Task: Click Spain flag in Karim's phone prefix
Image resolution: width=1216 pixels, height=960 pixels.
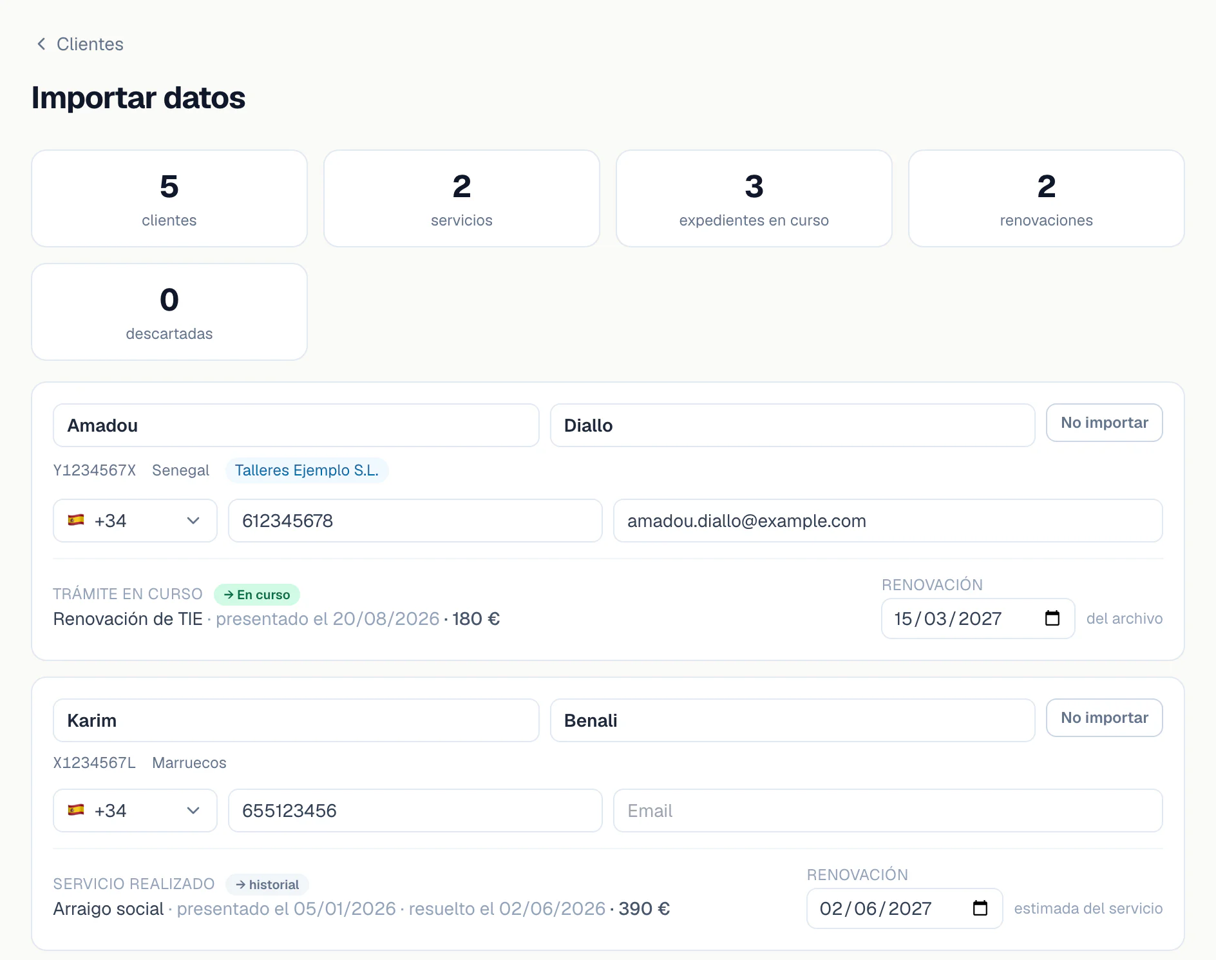Action: pos(76,810)
